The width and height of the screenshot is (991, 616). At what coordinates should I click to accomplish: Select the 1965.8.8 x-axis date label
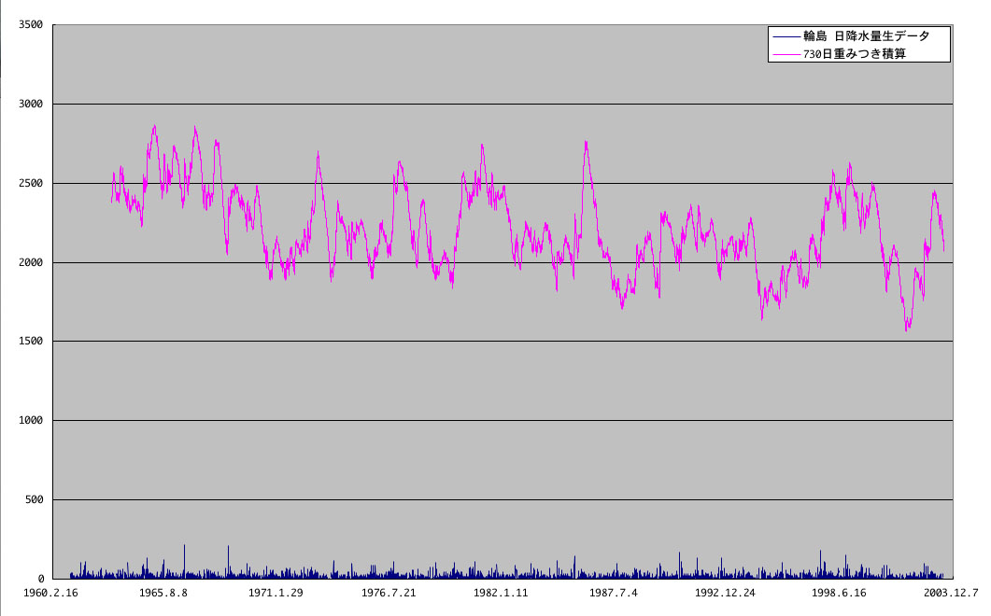click(165, 593)
